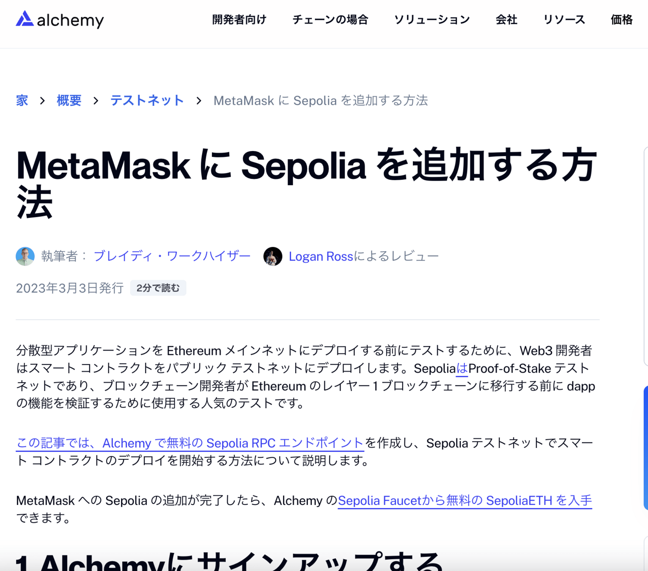Click the author's avatar photo
648x571 pixels.
25,256
